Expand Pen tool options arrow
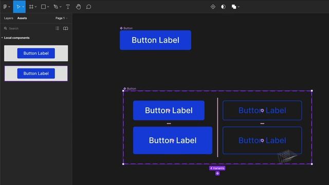Image resolution: width=329 pixels, height=185 pixels. (61, 7)
